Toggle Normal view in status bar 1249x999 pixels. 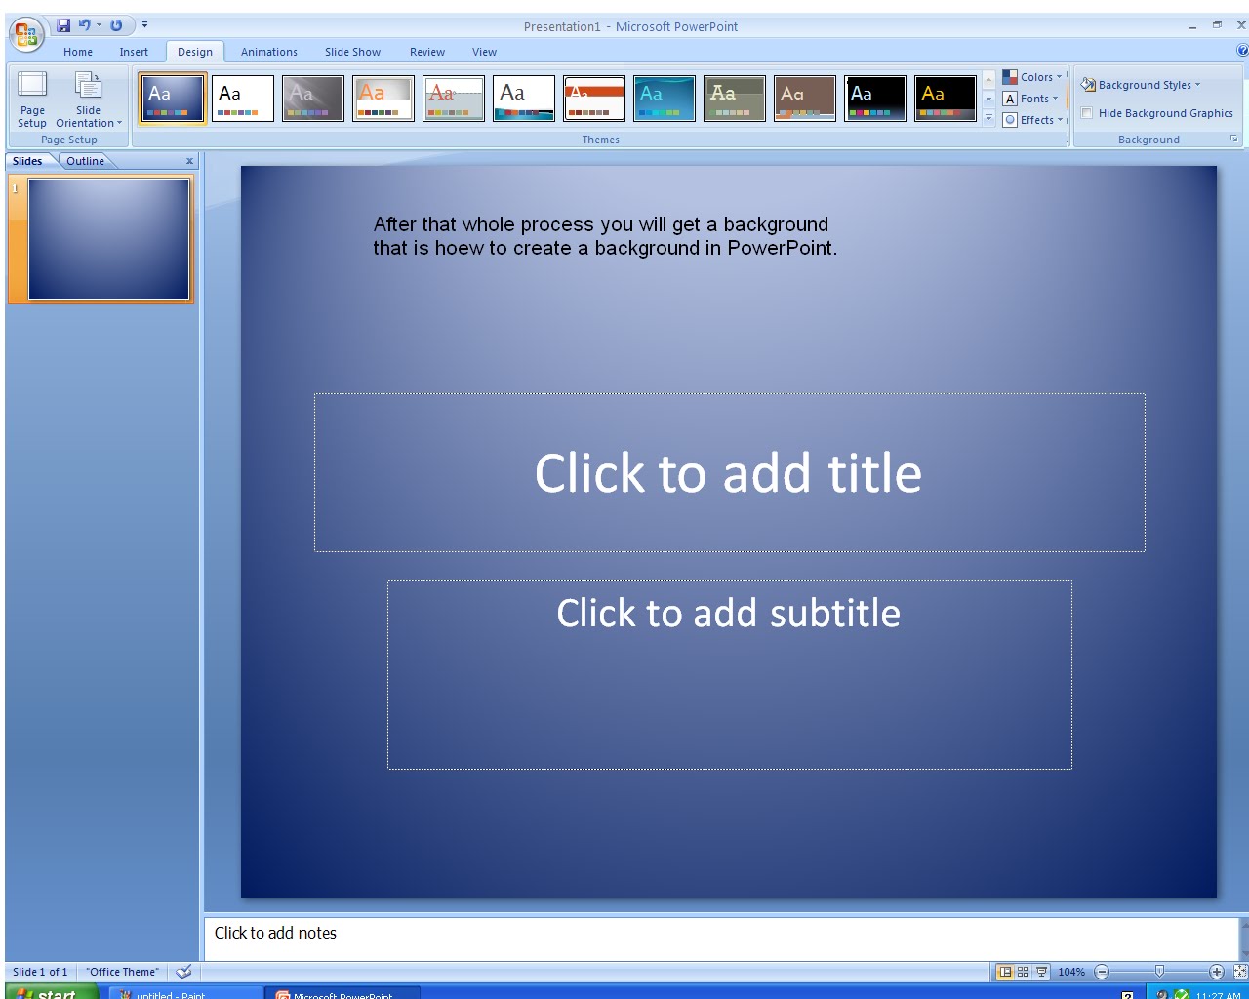1003,972
